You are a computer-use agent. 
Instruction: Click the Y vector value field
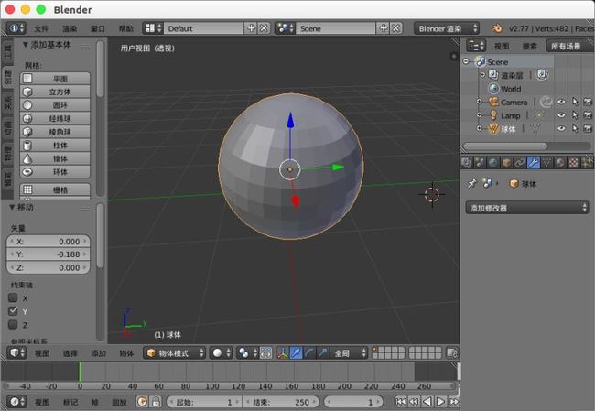click(49, 254)
